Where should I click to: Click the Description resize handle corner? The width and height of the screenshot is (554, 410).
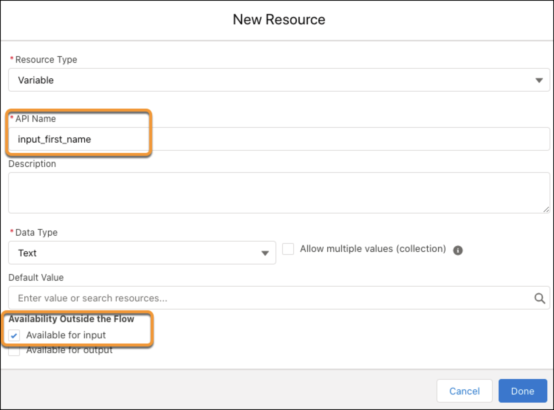546,209
